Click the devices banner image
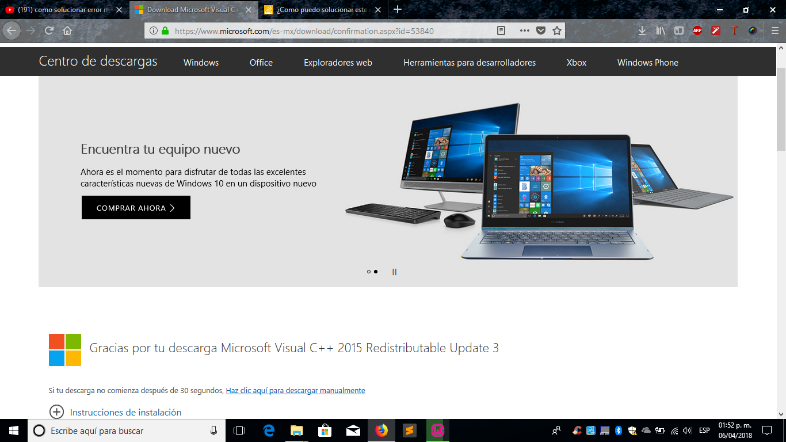 [x=538, y=181]
